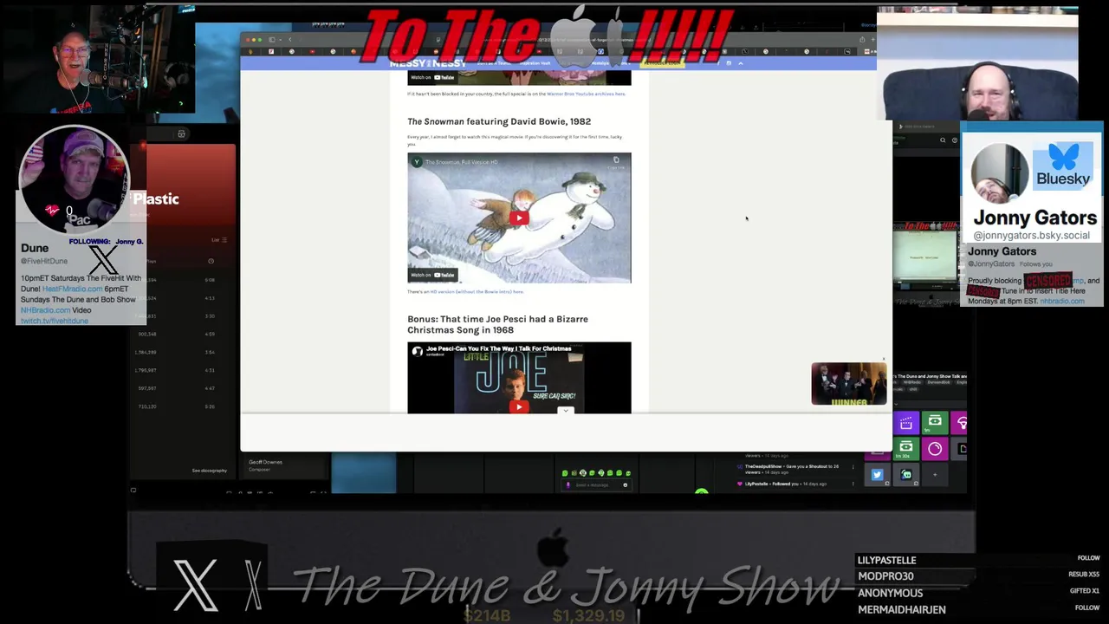This screenshot has width=1109, height=624.
Task: Open channel avatar on Joe Pesci video
Action: [417, 351]
